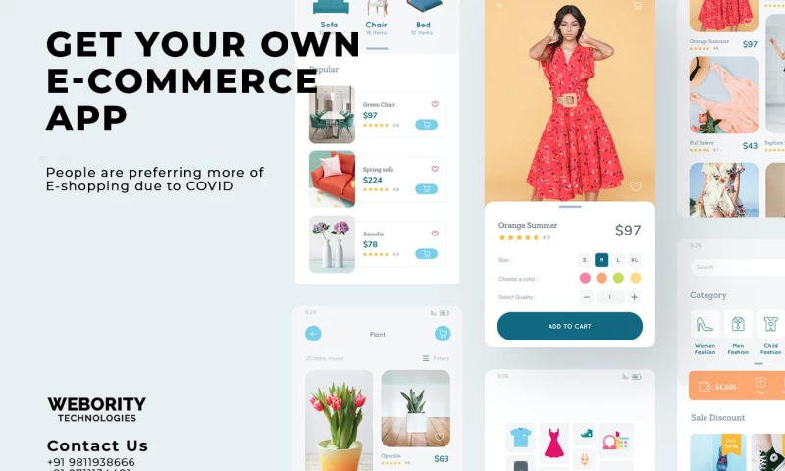Click ADD TO CART button
The image size is (785, 471).
pos(570,326)
